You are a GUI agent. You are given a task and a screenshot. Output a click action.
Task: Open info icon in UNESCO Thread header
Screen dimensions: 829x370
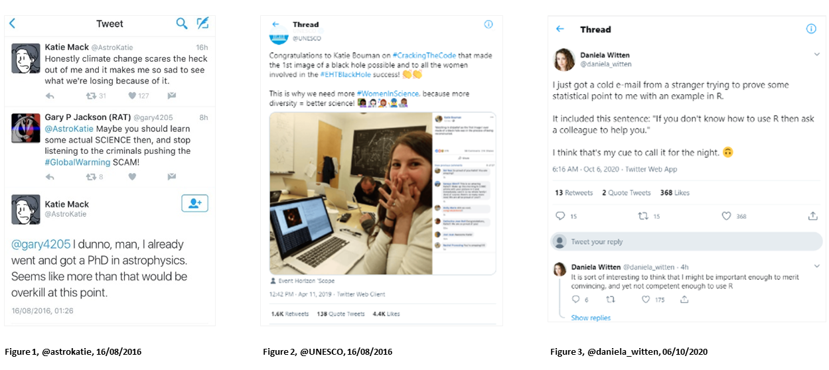pyautogui.click(x=489, y=25)
